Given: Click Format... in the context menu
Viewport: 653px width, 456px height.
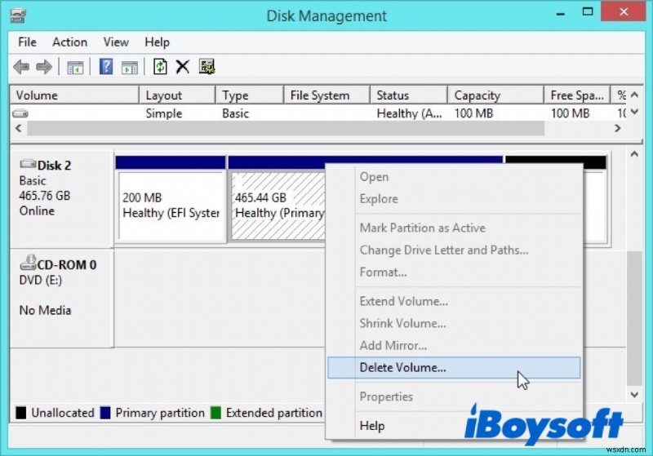Looking at the screenshot, I should pos(454,272).
